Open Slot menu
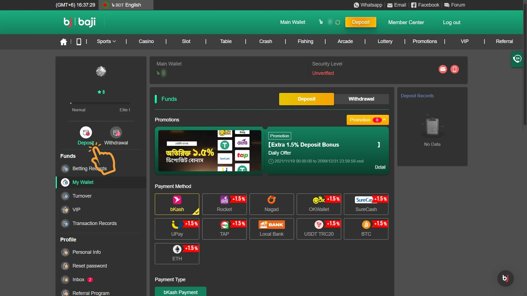This screenshot has width=527, height=296. coord(186,41)
